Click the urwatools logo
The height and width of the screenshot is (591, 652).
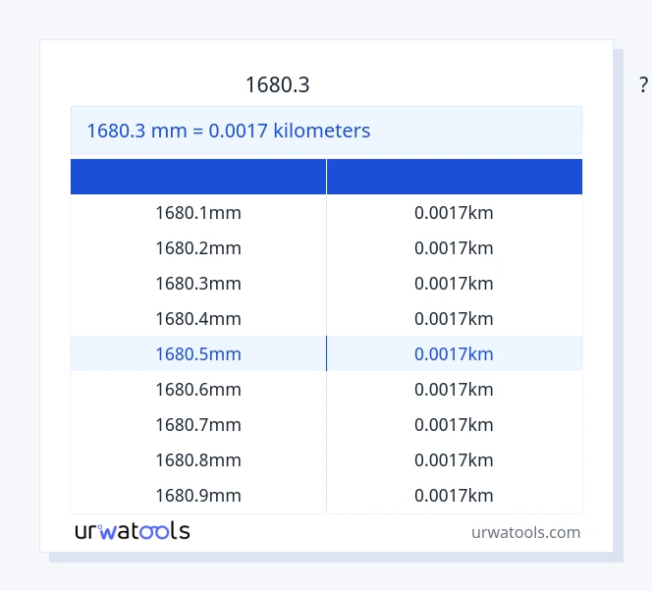tap(133, 531)
